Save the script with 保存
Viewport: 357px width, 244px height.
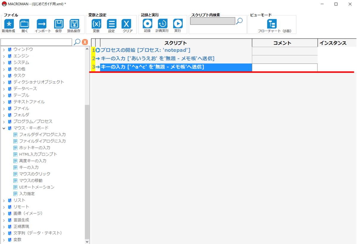click(x=59, y=26)
